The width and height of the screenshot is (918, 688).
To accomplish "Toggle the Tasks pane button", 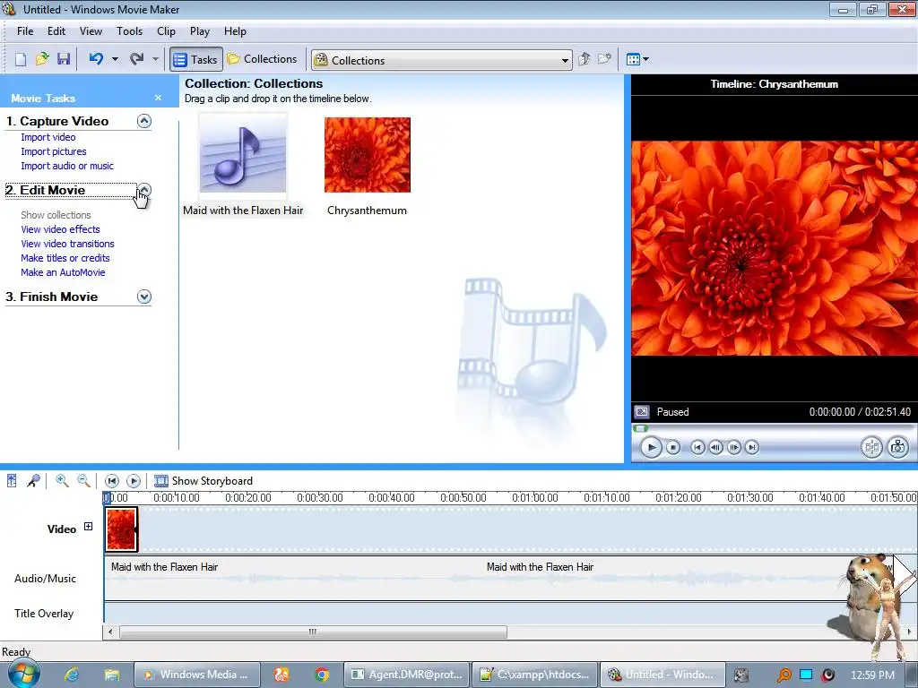I will click(x=196, y=59).
